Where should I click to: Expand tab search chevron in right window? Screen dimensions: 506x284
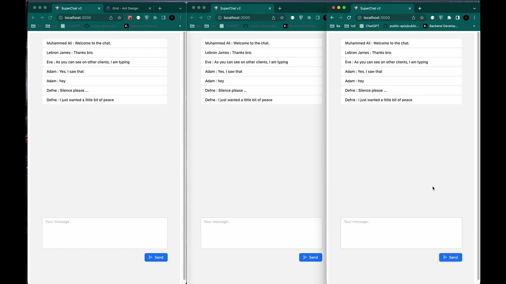pos(474,8)
